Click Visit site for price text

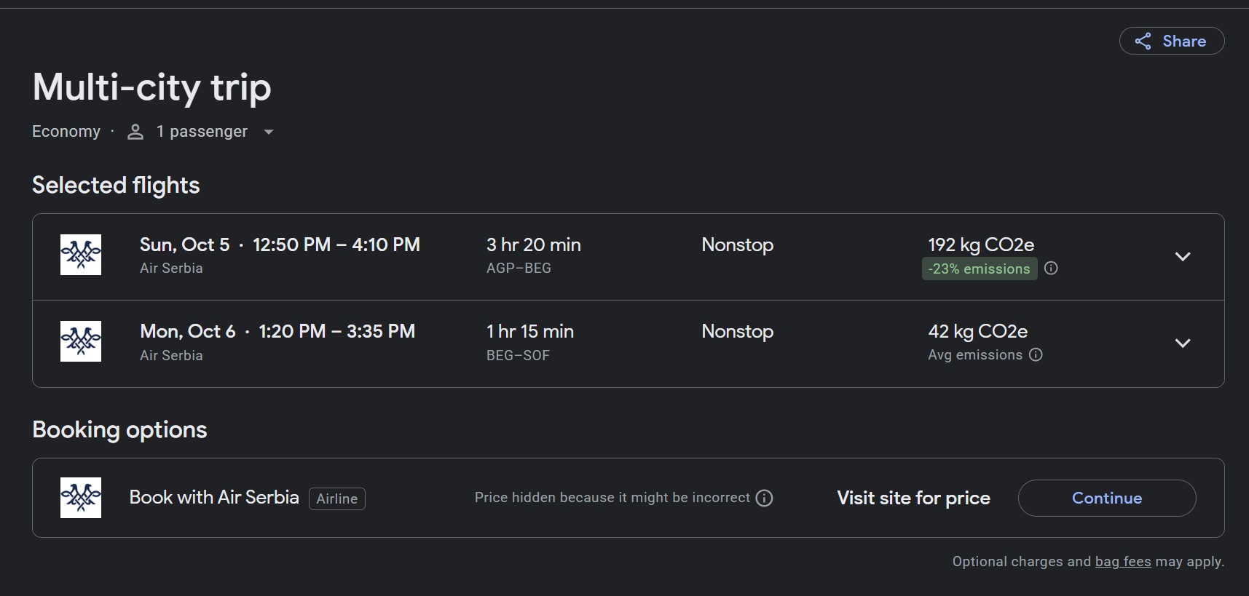pos(913,498)
